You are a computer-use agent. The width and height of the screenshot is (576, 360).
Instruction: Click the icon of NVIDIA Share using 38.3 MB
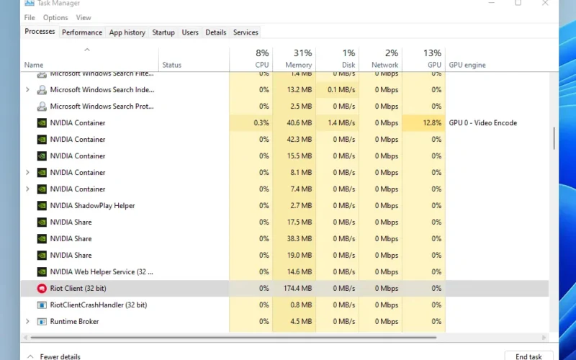tap(42, 239)
